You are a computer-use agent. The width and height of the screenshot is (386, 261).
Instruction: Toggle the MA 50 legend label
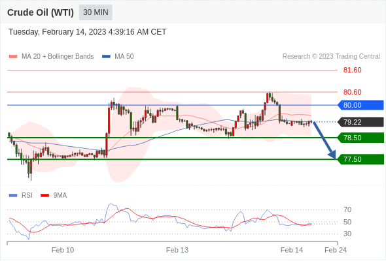(124, 57)
